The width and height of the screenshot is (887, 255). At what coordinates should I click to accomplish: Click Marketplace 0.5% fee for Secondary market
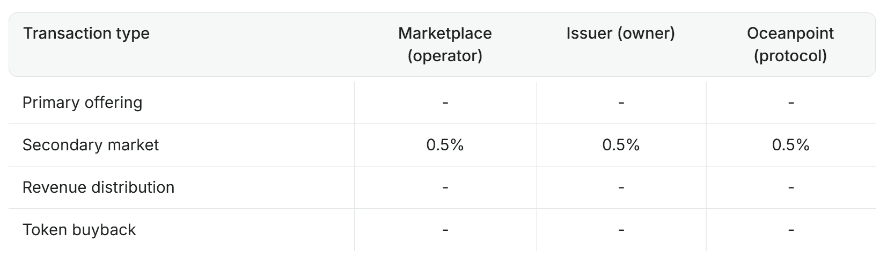click(x=445, y=145)
